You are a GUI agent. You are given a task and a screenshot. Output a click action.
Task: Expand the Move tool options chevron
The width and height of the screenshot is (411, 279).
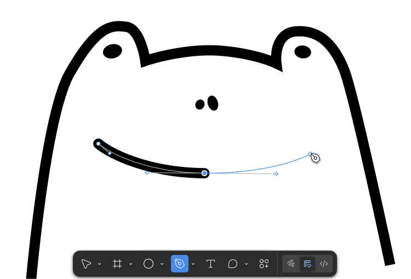(x=99, y=264)
